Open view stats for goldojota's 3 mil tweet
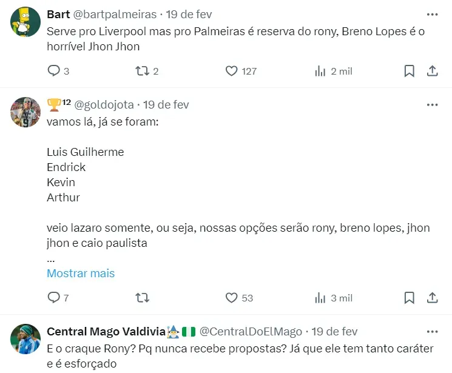 click(x=320, y=298)
